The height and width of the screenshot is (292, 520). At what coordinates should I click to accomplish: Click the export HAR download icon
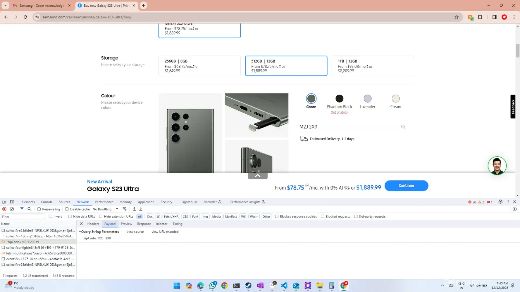pyautogui.click(x=141, y=209)
